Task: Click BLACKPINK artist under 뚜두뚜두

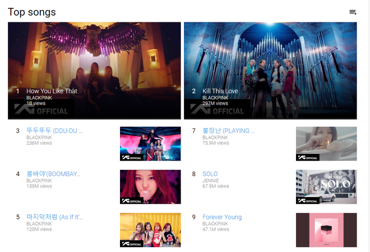Action: pos(39,137)
